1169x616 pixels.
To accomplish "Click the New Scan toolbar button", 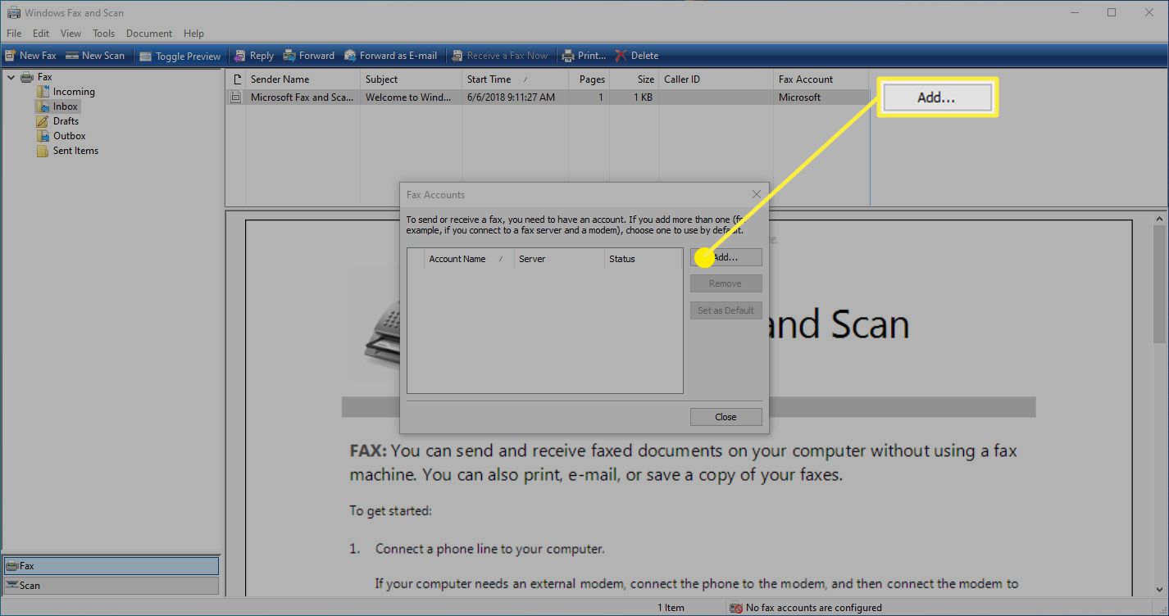I will 95,56.
